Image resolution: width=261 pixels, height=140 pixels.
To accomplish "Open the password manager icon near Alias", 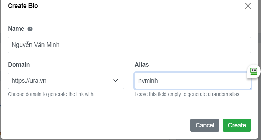I will (x=253, y=71).
